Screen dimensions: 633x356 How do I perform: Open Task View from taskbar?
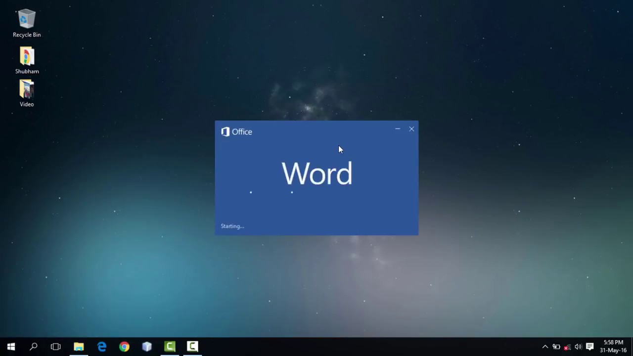[56, 347]
